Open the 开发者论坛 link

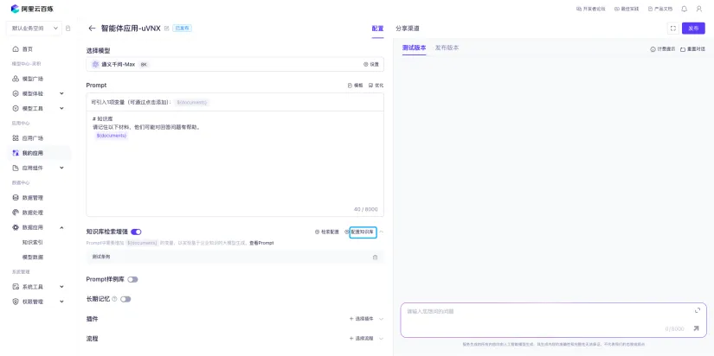click(x=591, y=9)
